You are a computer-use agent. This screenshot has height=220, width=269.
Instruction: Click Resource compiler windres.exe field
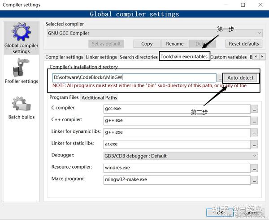pyautogui.click(x=177, y=168)
